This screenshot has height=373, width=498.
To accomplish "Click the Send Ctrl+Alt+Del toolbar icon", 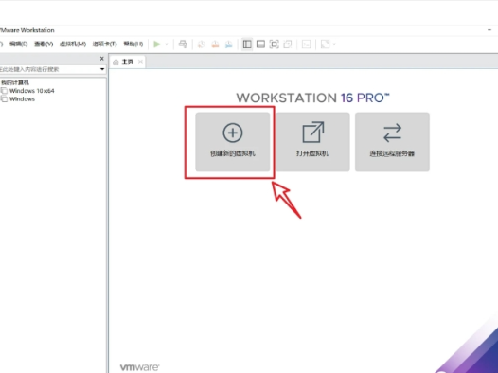I will pyautogui.click(x=183, y=44).
